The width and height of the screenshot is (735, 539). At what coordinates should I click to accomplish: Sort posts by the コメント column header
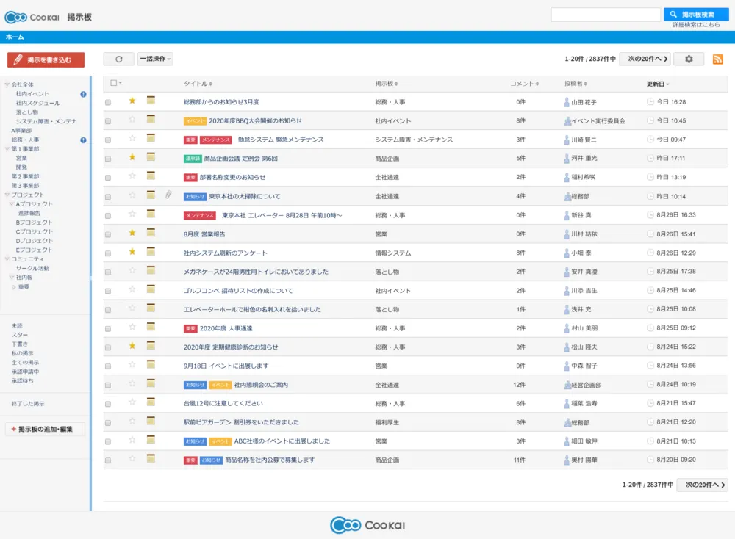click(524, 84)
